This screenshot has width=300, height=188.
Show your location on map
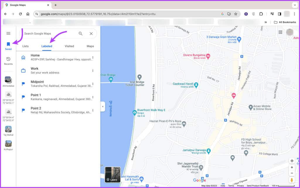click(292, 161)
